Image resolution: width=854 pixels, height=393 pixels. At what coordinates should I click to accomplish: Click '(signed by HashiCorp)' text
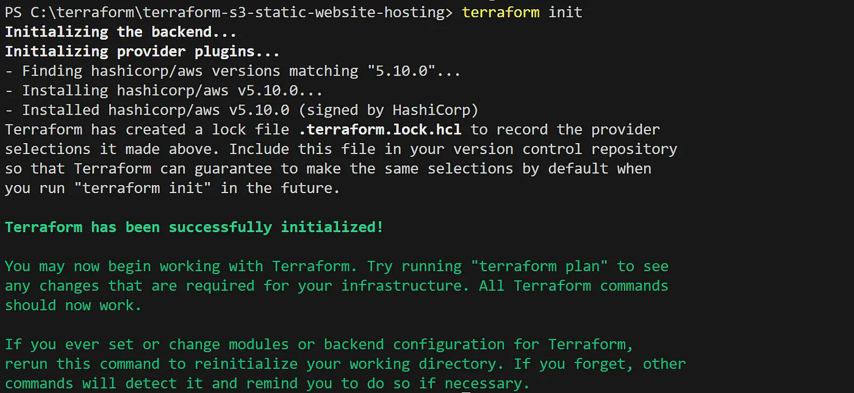pos(389,110)
